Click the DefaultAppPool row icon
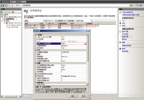Screen dimensions: 144x100 (x=25, y=28)
